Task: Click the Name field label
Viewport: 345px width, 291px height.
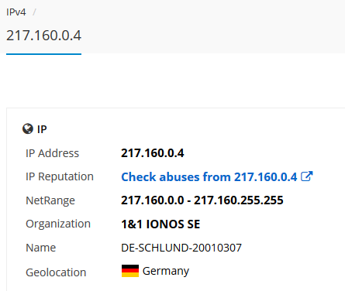Action: (x=41, y=248)
